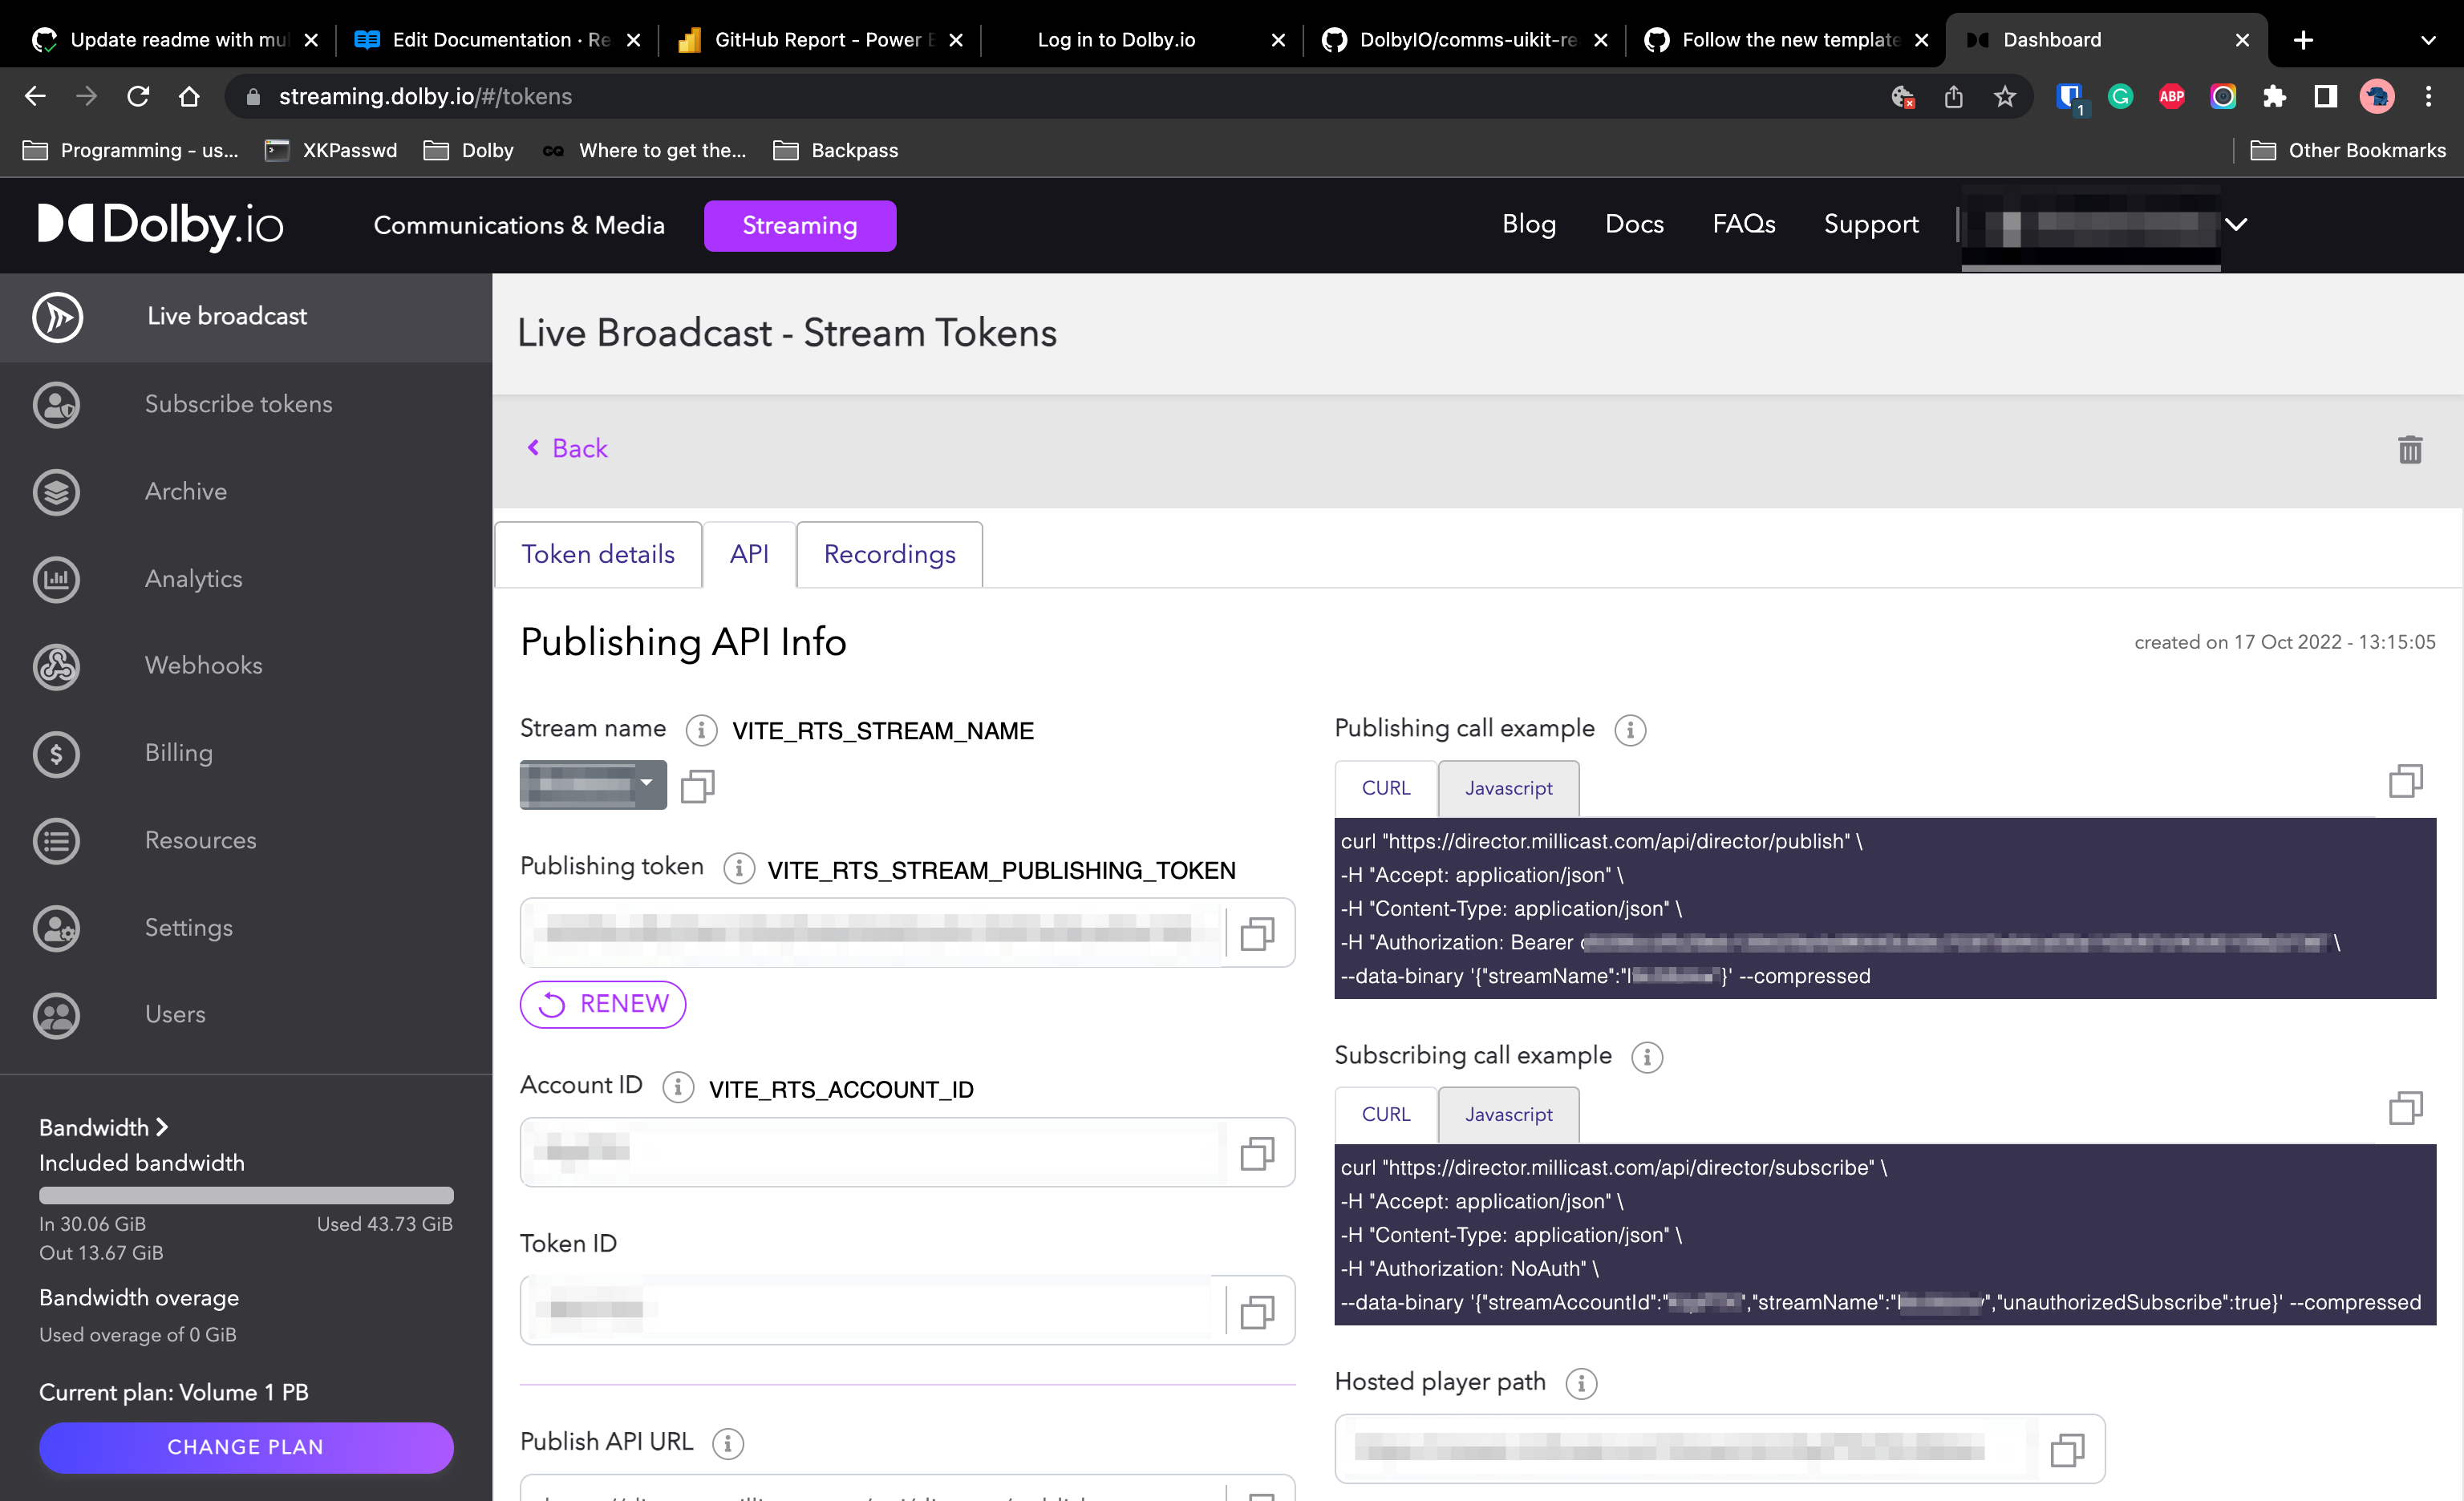Go back via the Back link
The height and width of the screenshot is (1501, 2464).
click(568, 449)
